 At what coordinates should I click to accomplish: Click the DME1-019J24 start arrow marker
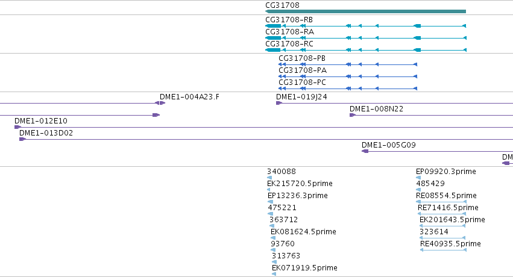point(279,103)
